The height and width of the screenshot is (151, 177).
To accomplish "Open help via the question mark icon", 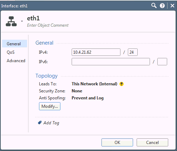I will [162, 6].
